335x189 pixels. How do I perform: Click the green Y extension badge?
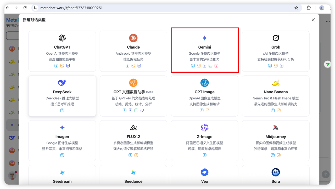(328, 64)
